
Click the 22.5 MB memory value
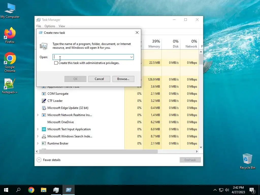[155, 63]
